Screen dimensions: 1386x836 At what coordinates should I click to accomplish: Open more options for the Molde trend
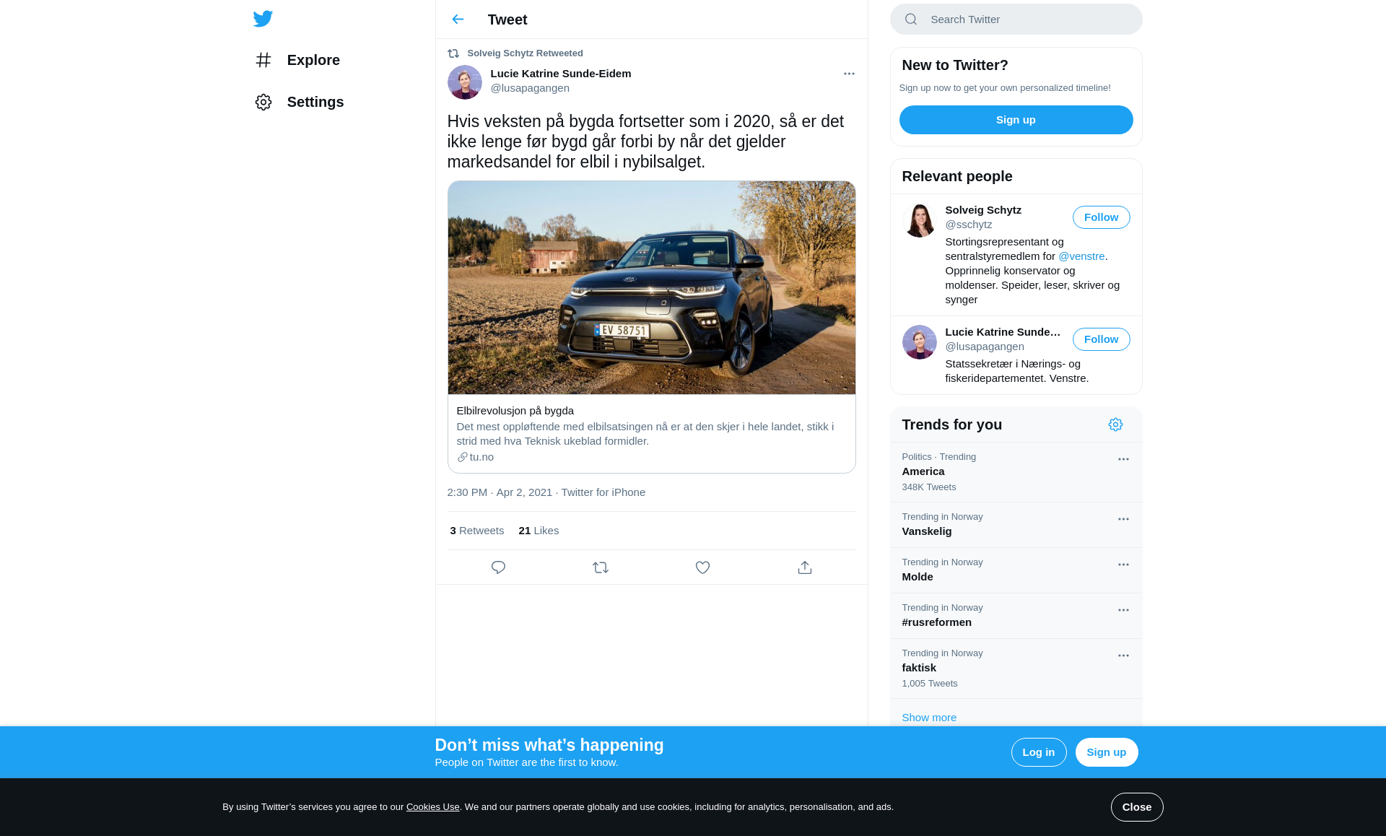pos(1123,565)
